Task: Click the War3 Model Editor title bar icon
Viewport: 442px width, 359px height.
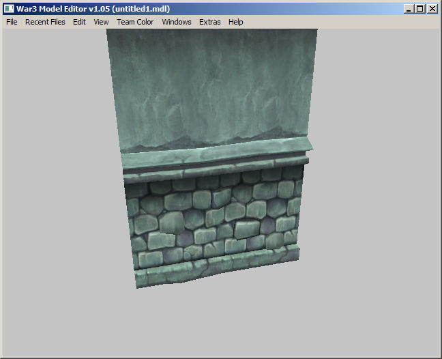Action: click(x=9, y=9)
